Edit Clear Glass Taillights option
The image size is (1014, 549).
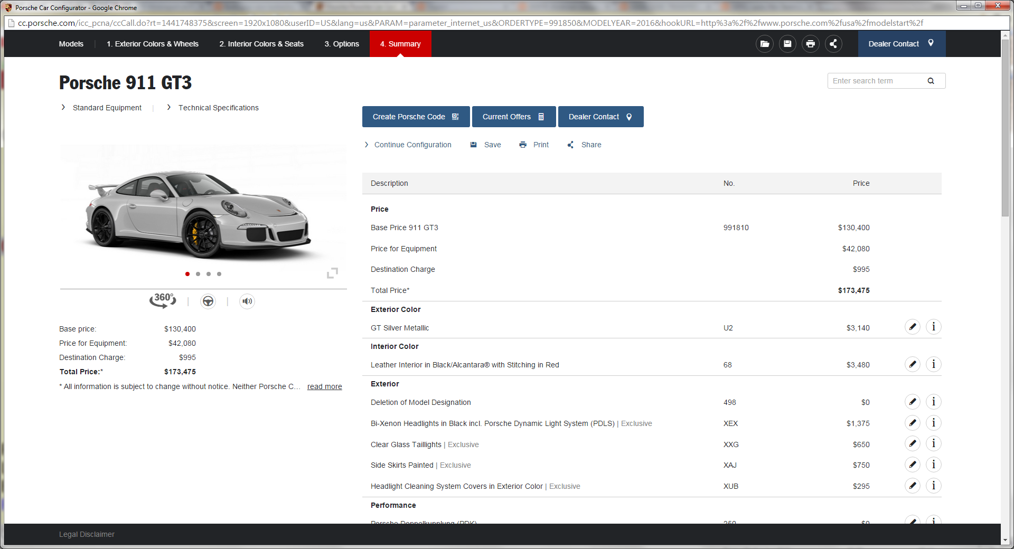point(912,443)
